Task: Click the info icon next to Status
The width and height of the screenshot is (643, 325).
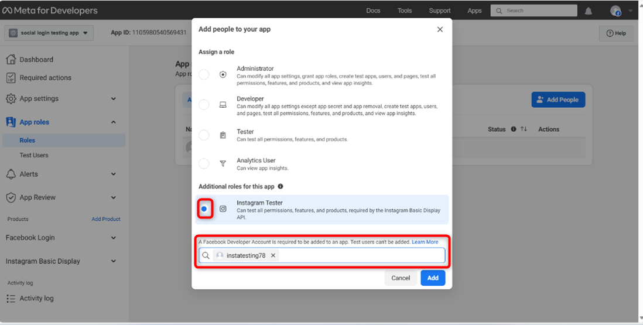Action: tap(514, 129)
